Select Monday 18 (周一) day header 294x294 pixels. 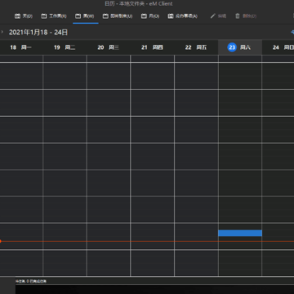[21, 47]
